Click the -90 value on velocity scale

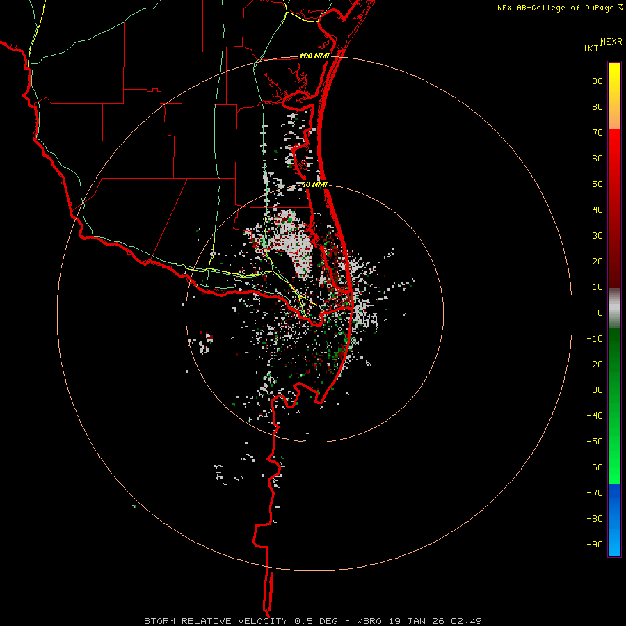point(595,544)
